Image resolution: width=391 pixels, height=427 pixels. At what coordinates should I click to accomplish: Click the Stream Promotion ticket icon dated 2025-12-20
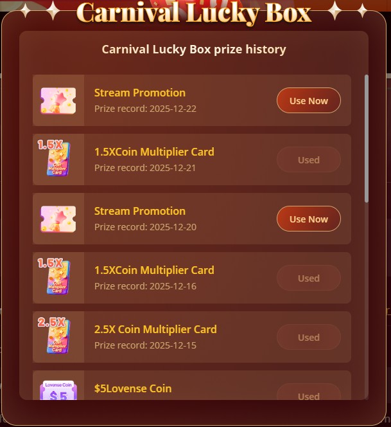pos(58,219)
